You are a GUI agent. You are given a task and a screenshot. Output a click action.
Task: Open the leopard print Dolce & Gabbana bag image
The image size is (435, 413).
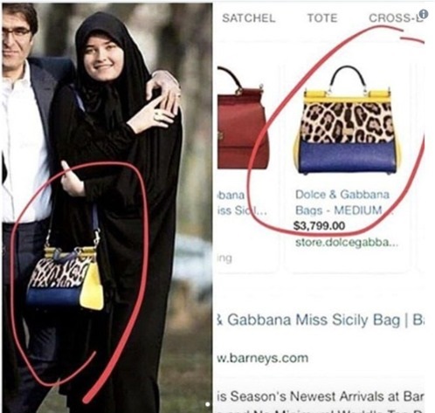[x=347, y=120]
